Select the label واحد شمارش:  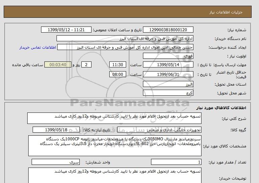point(98,163)
